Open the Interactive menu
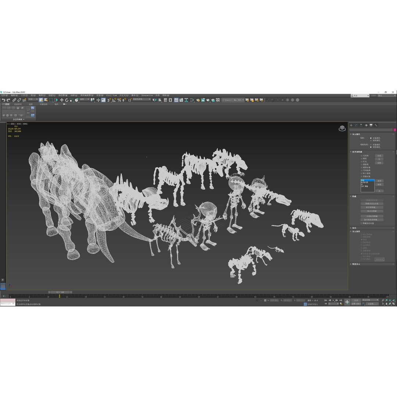397x397 pixels. click(147, 96)
